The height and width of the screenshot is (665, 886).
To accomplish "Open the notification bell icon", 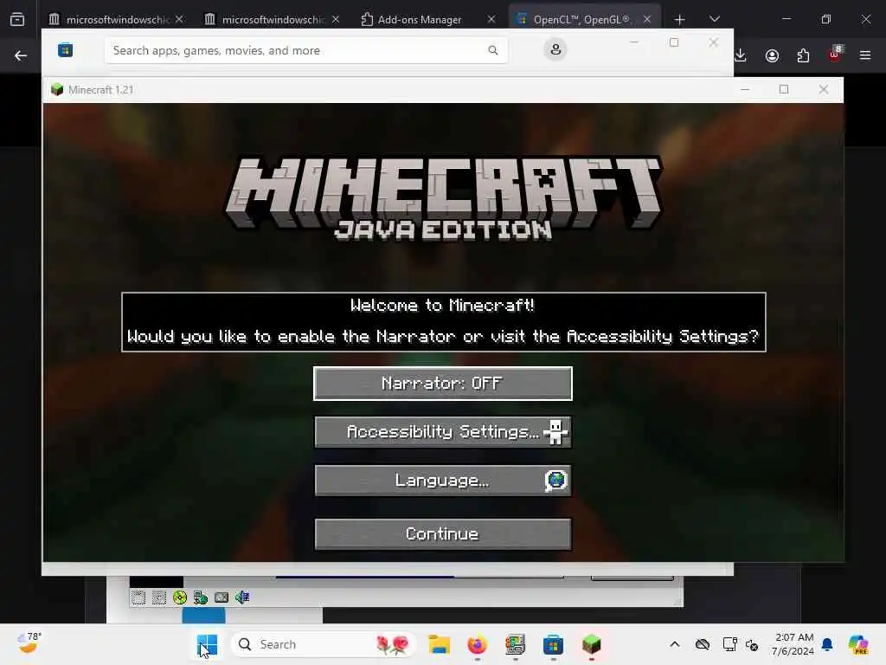I will 827,644.
